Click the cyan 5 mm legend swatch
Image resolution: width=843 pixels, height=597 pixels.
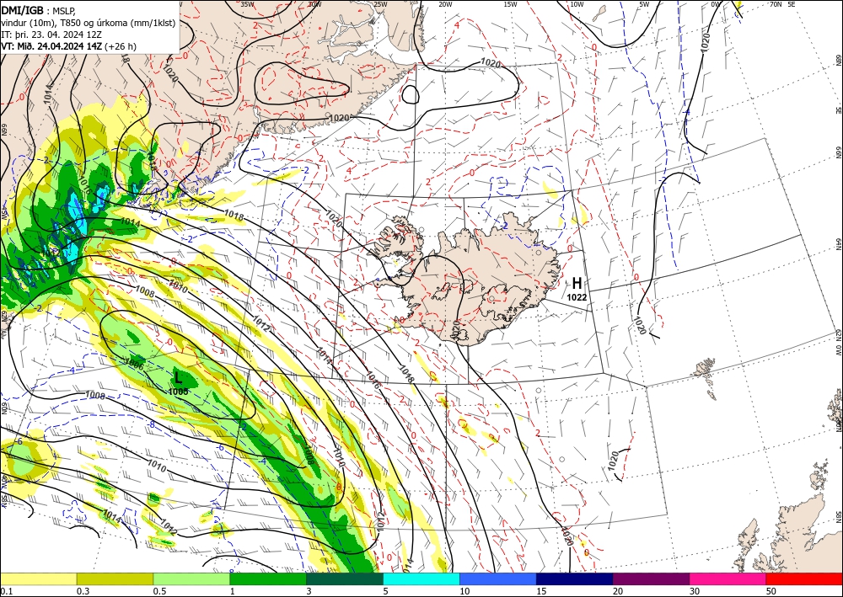coord(421,579)
